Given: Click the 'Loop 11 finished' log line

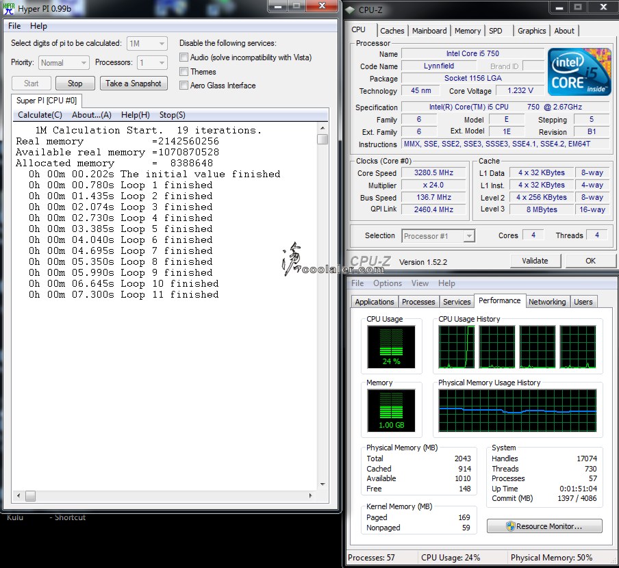Looking at the screenshot, I should (x=123, y=295).
